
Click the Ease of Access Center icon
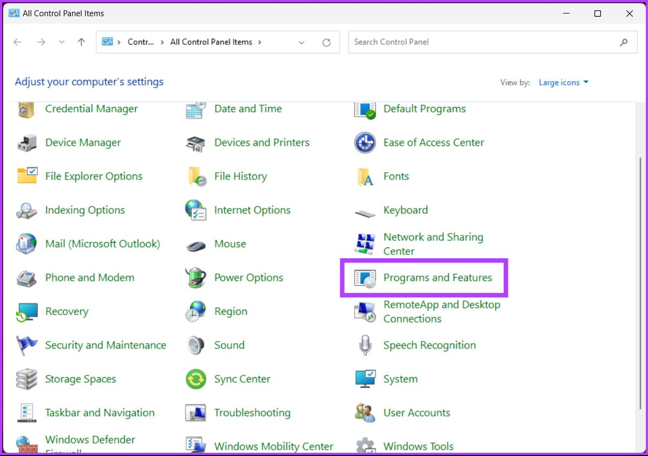365,143
